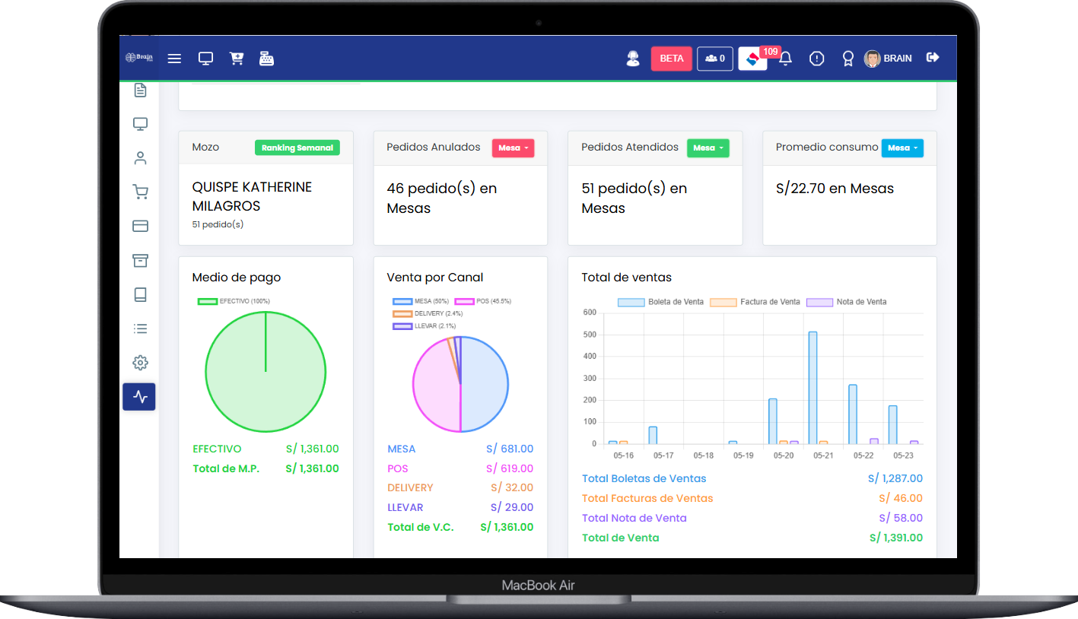Select the active activity chart sidebar item
The height and width of the screenshot is (619, 1078).
[x=139, y=397]
